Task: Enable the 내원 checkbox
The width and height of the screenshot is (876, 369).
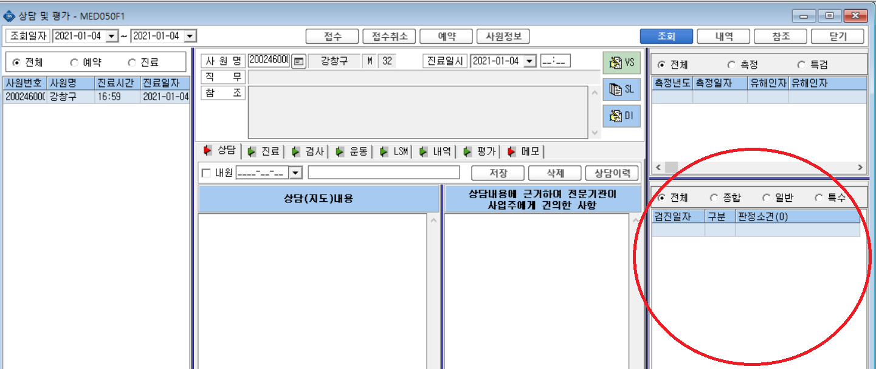Action: tap(206, 173)
